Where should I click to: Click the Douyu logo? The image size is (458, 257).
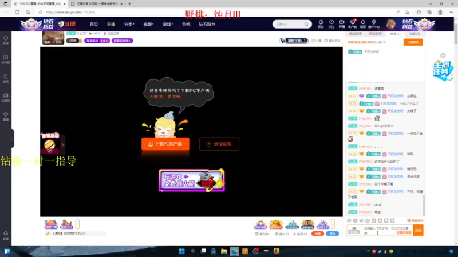[67, 24]
